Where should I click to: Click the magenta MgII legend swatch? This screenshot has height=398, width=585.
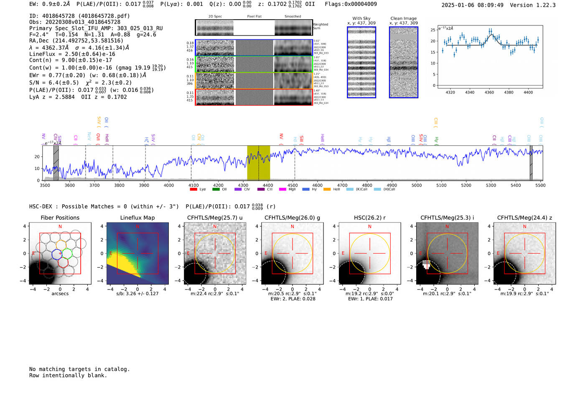282,190
